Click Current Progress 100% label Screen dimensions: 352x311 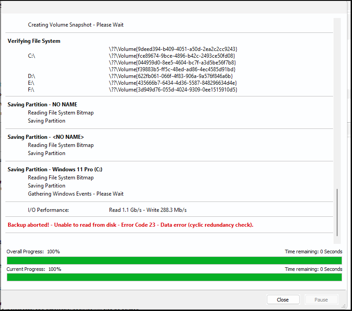[x=34, y=269]
